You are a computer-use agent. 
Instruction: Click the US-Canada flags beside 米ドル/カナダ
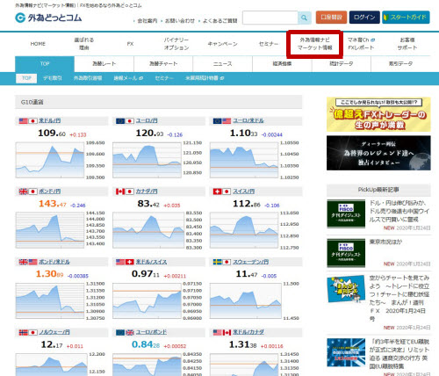(x=222, y=332)
